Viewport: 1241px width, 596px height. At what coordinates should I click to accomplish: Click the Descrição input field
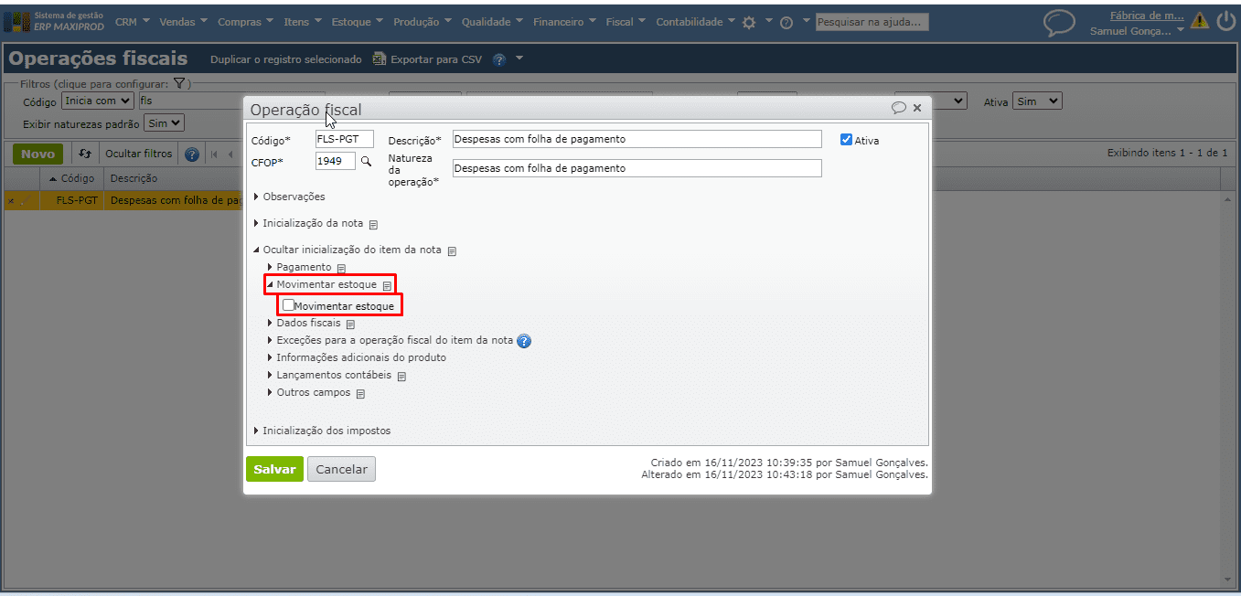point(637,139)
